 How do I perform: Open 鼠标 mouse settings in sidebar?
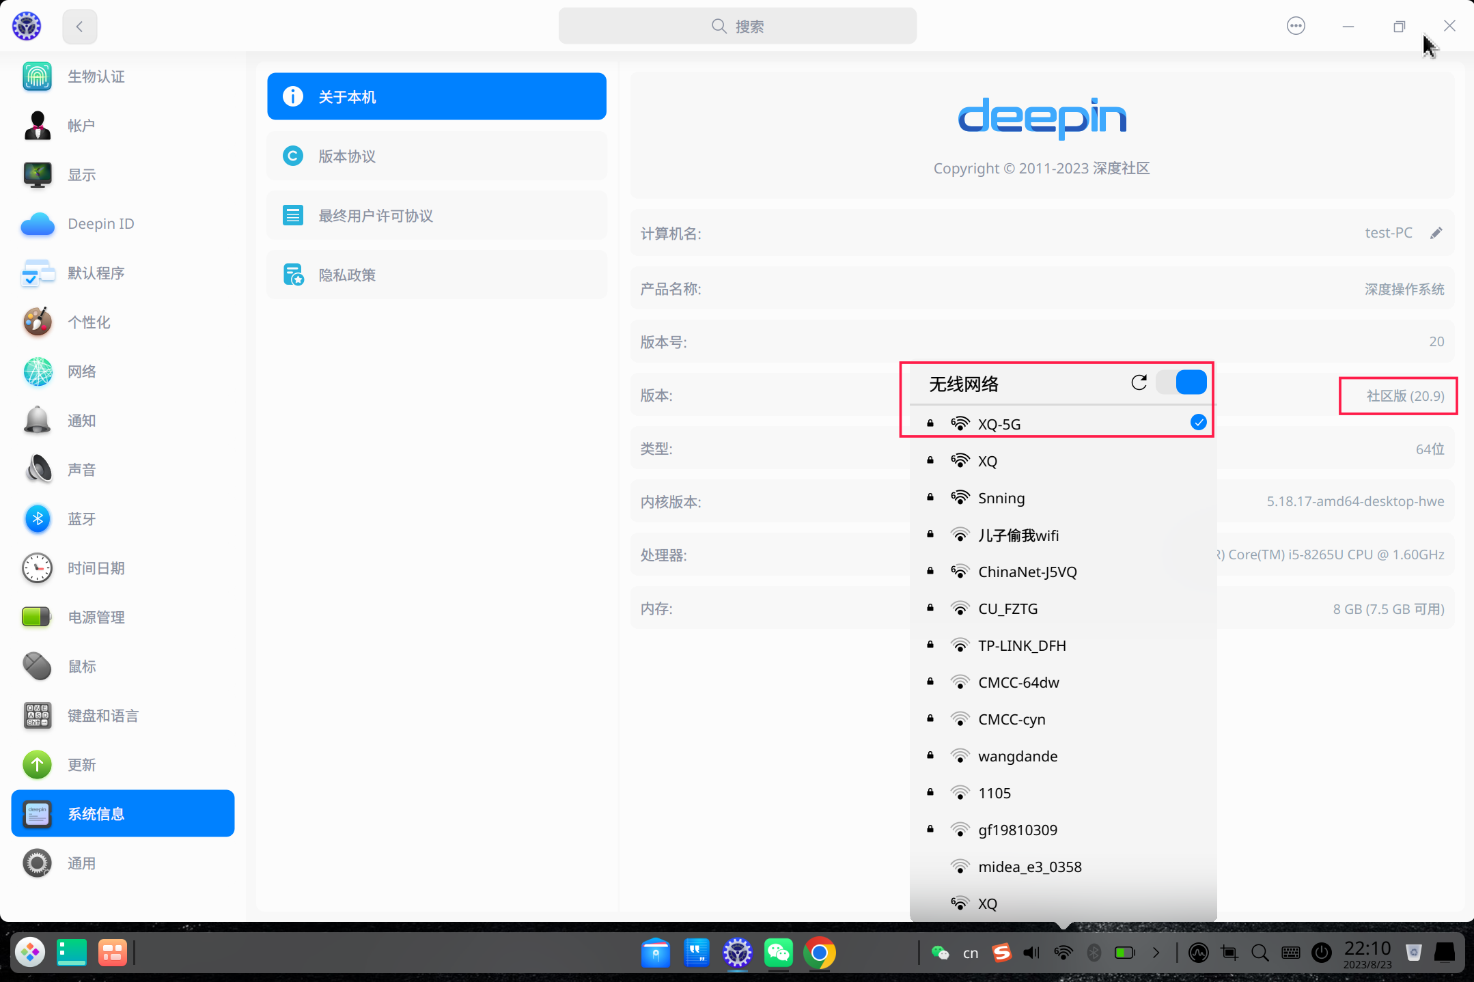81,667
